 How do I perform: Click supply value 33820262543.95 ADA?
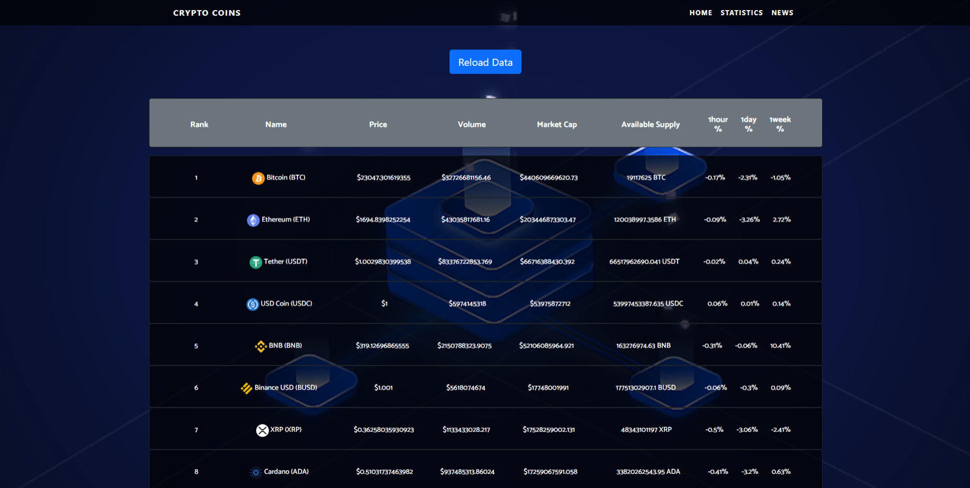tap(648, 472)
